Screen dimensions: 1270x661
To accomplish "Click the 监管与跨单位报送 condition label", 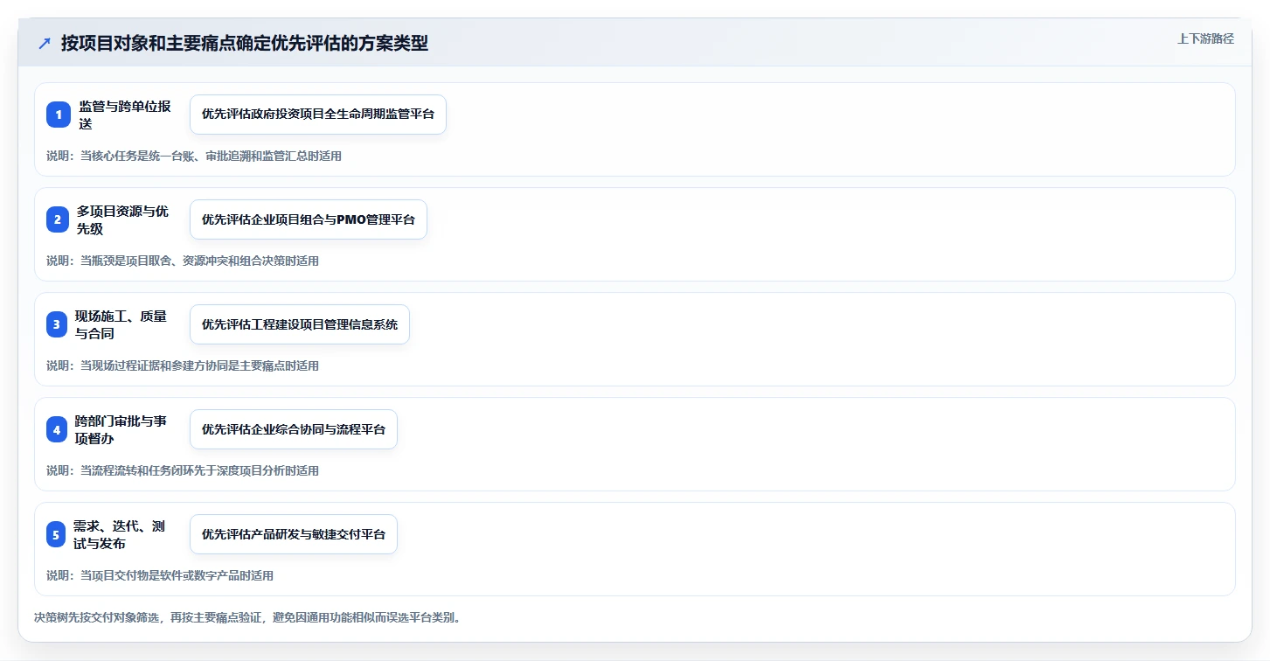I will [x=124, y=115].
